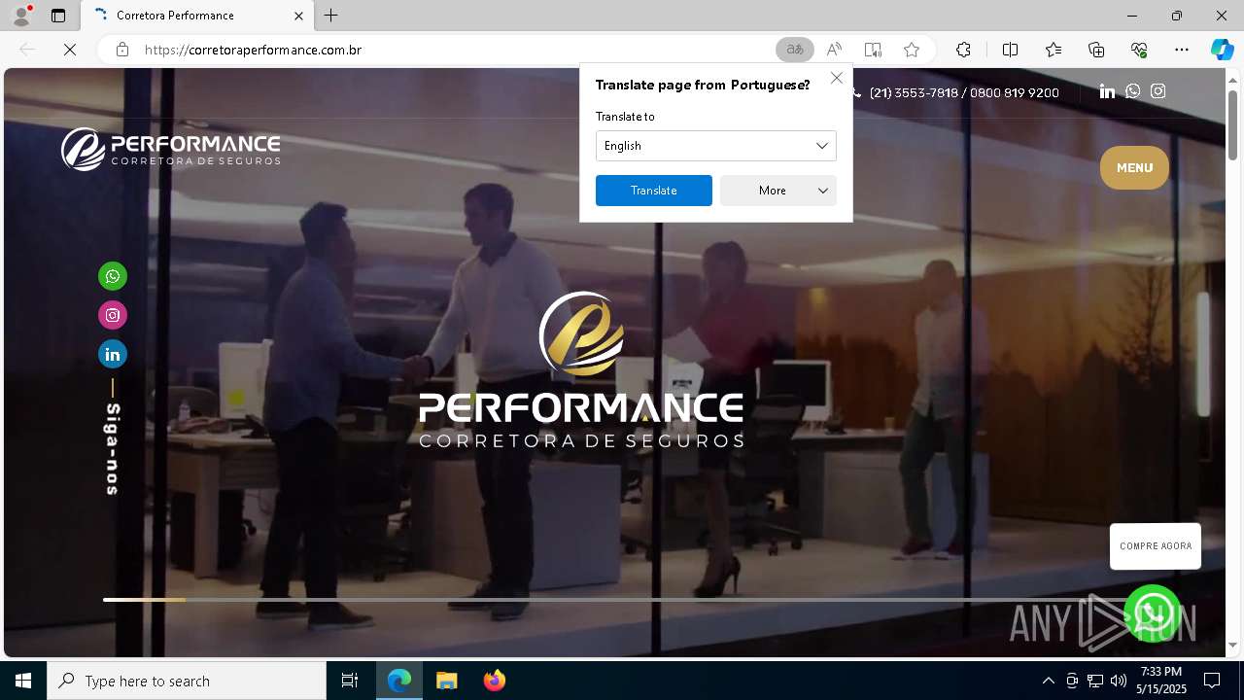1244x700 pixels.
Task: Open Instagram from top header
Action: tap(1158, 91)
